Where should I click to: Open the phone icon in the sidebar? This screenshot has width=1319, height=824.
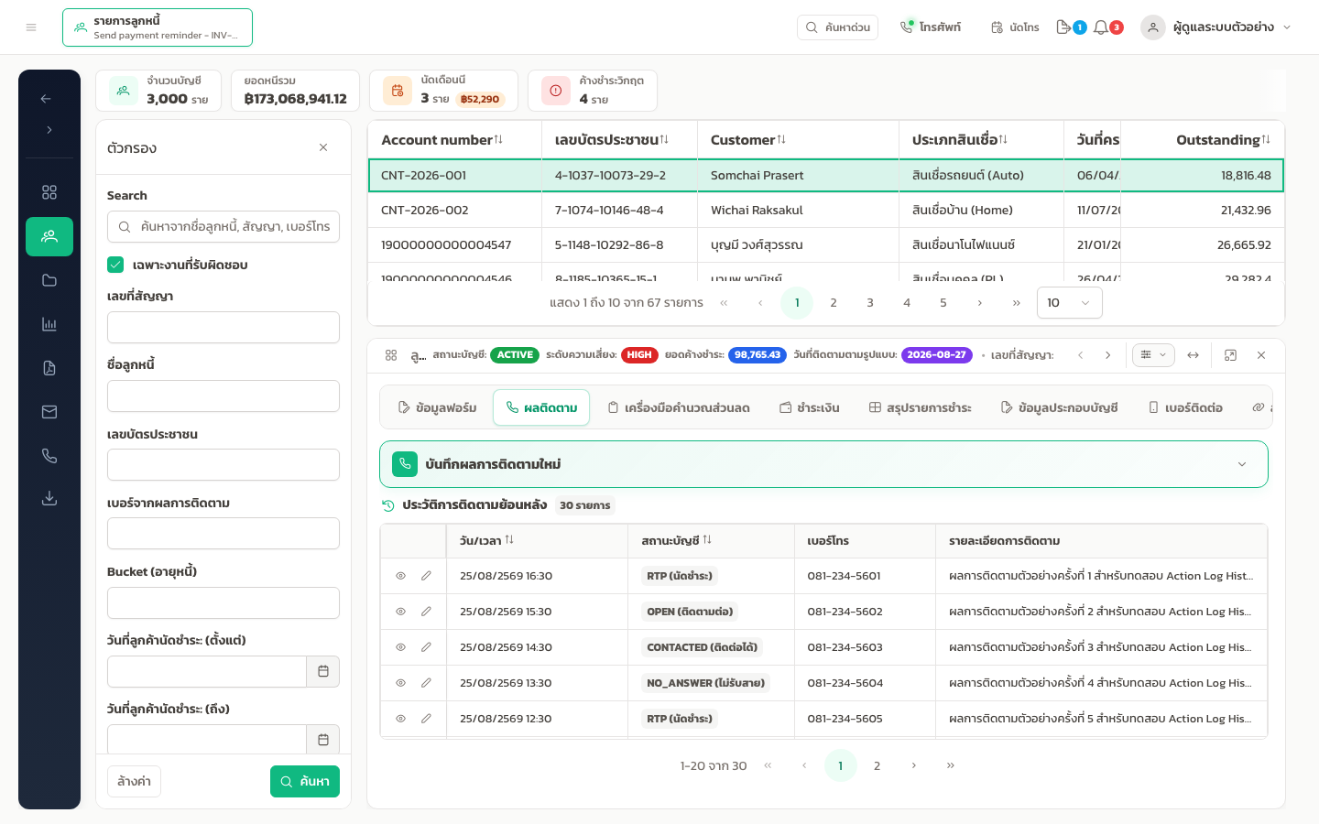tap(49, 456)
